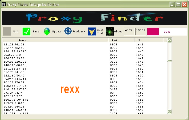Click the About label
Viewport: 189px width, 120px height.
118,32
